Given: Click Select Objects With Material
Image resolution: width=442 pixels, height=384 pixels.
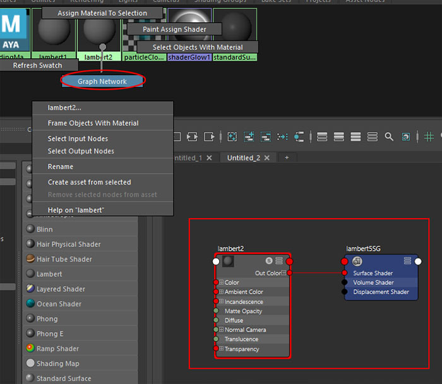Looking at the screenshot, I should tap(197, 47).
